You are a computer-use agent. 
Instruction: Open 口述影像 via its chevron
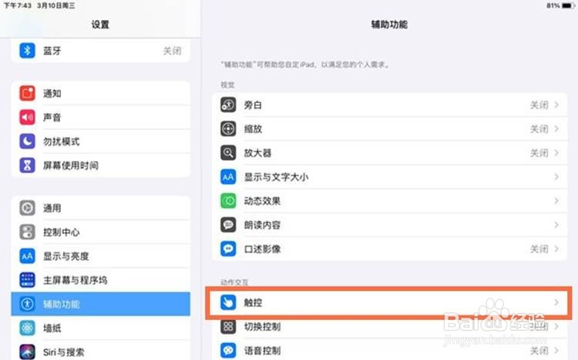(x=556, y=248)
